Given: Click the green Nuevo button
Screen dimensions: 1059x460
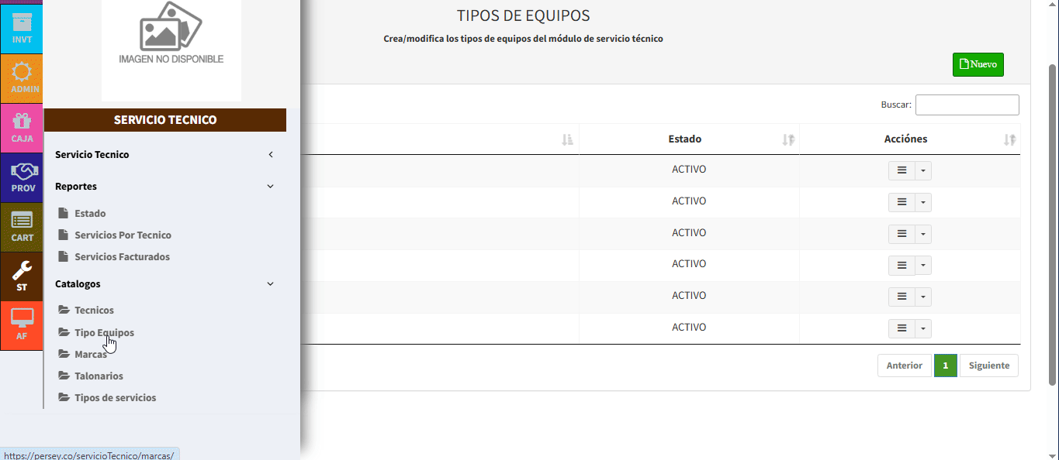Looking at the screenshot, I should tap(978, 64).
